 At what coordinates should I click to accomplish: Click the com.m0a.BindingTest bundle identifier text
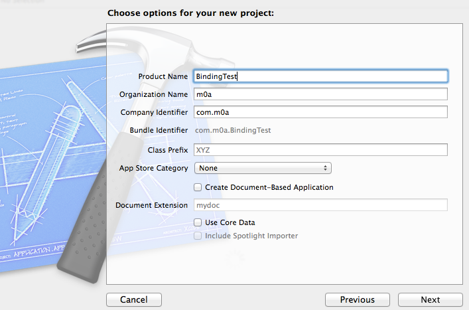tap(232, 130)
